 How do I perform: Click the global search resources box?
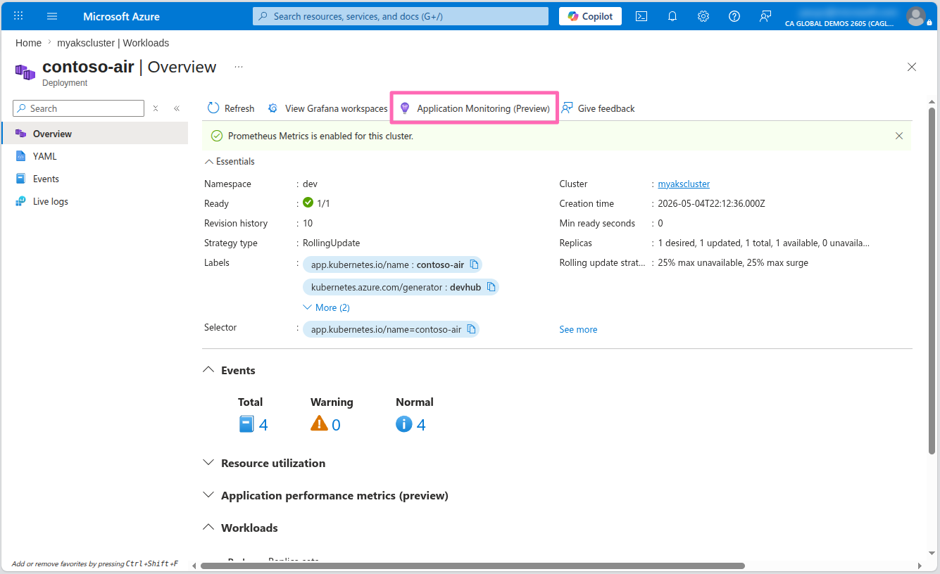point(401,16)
